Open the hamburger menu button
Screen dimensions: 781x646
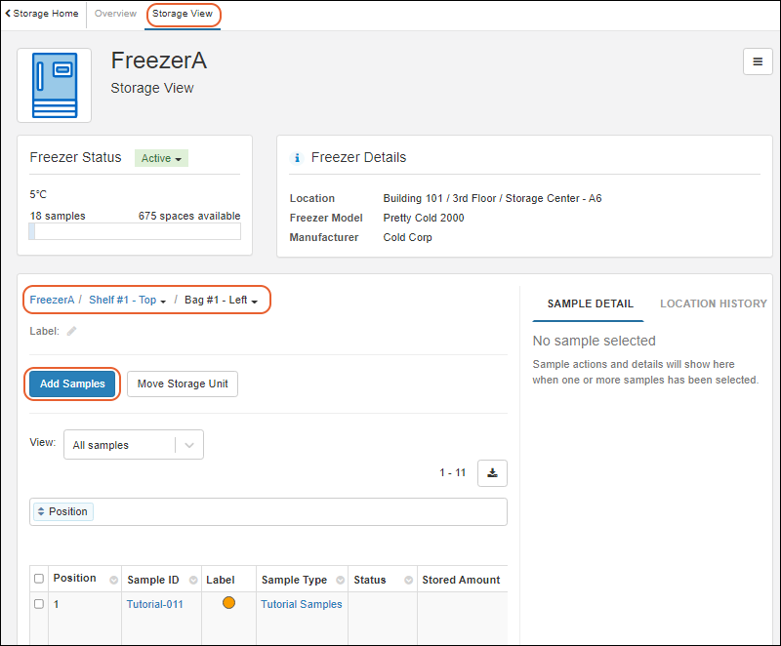point(758,61)
